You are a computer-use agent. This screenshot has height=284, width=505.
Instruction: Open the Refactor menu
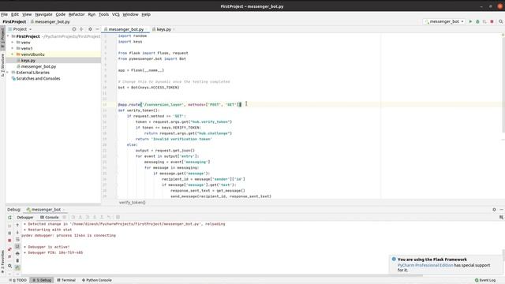click(77, 14)
